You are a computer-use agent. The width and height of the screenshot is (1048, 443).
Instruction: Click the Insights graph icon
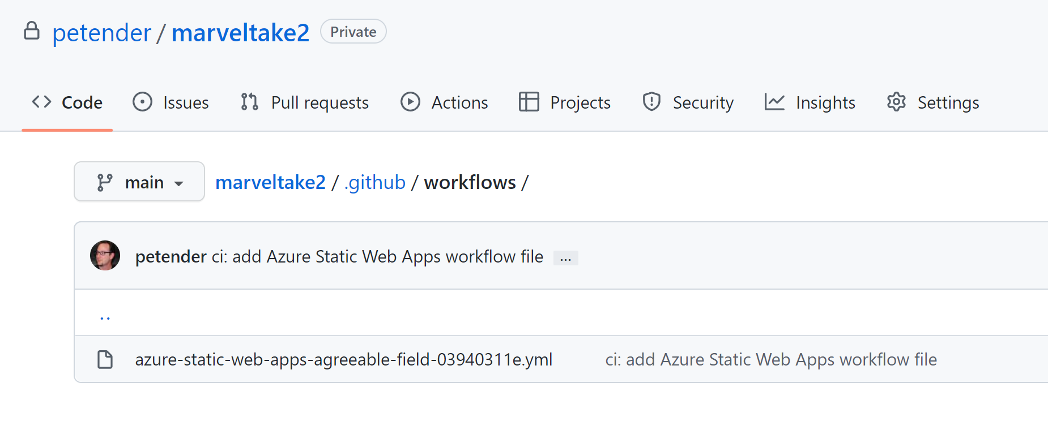pyautogui.click(x=774, y=102)
